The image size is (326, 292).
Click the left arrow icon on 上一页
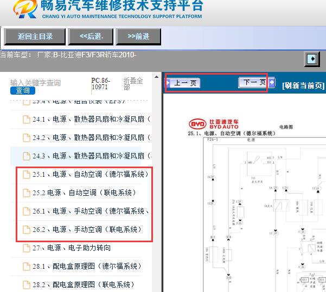168,83
